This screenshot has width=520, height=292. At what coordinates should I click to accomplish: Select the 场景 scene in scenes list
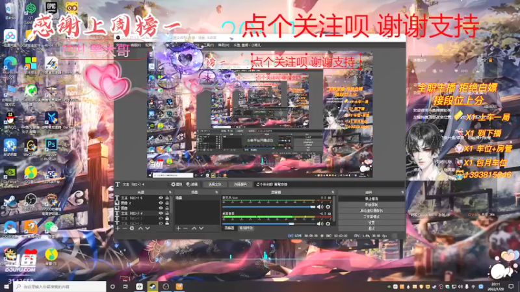(x=196, y=198)
